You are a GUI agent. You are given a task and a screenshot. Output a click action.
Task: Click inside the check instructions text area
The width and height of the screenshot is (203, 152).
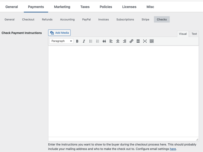click(123, 91)
